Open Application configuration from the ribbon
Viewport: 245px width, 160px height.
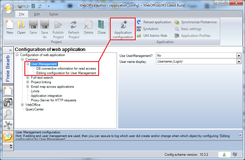[123, 29]
